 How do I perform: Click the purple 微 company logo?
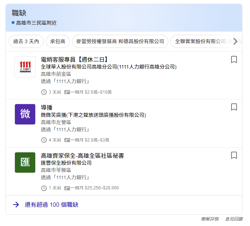25,114
